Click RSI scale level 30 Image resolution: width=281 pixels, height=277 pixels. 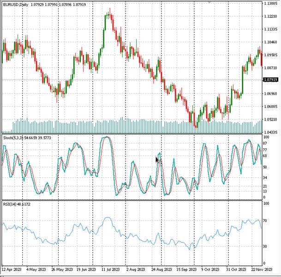point(265,247)
